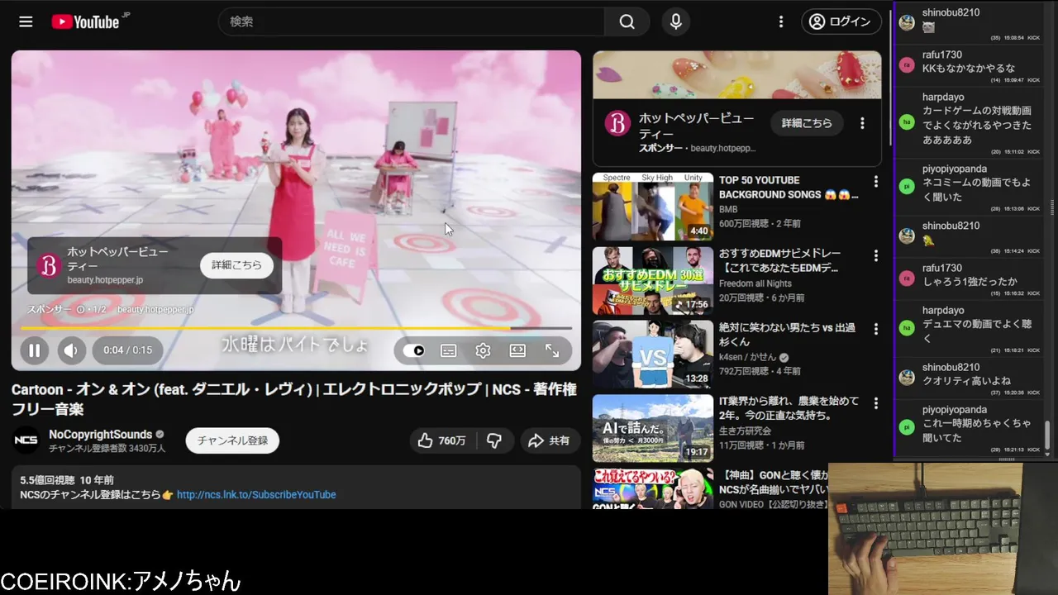Image resolution: width=1058 pixels, height=595 pixels.
Task: Click rafu1730 message KKもなかなかやるな
Action: point(969,69)
